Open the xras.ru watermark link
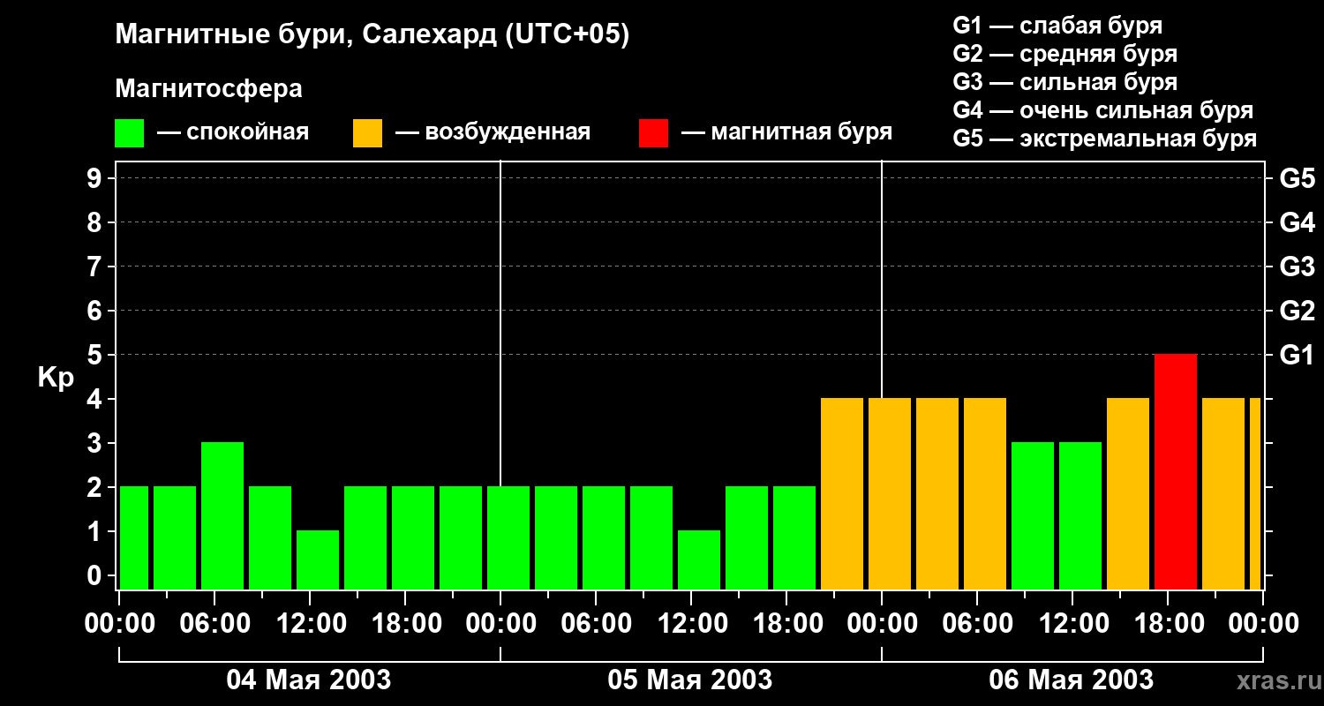Screen dimensions: 1324x706 [1276, 680]
